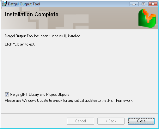The height and width of the screenshot is (129, 159).
Task: Click the .NET Framework update notice text
Action: pyautogui.click(x=69, y=101)
